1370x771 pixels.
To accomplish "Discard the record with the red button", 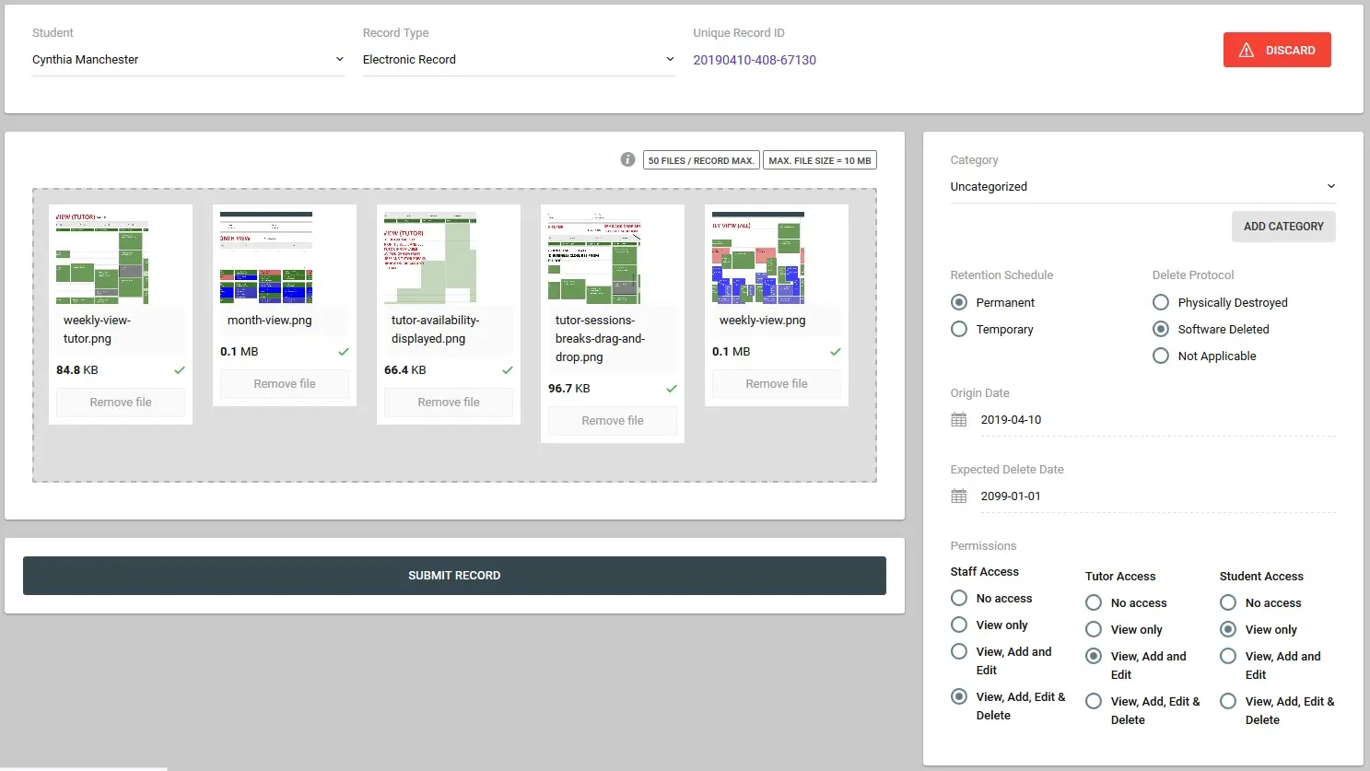I will coord(1277,51).
